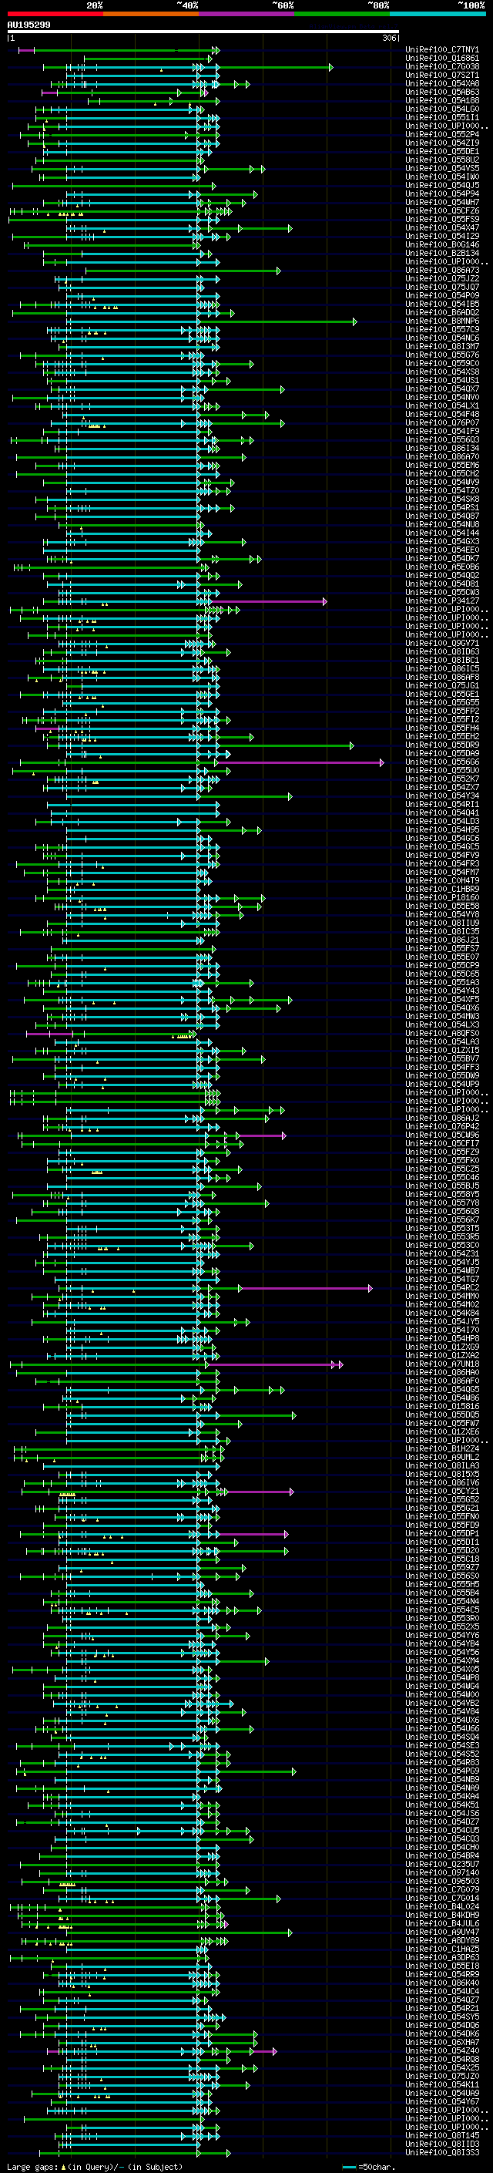
Task: Select hit label UniRef100_Q5A188
Action: (x=442, y=100)
